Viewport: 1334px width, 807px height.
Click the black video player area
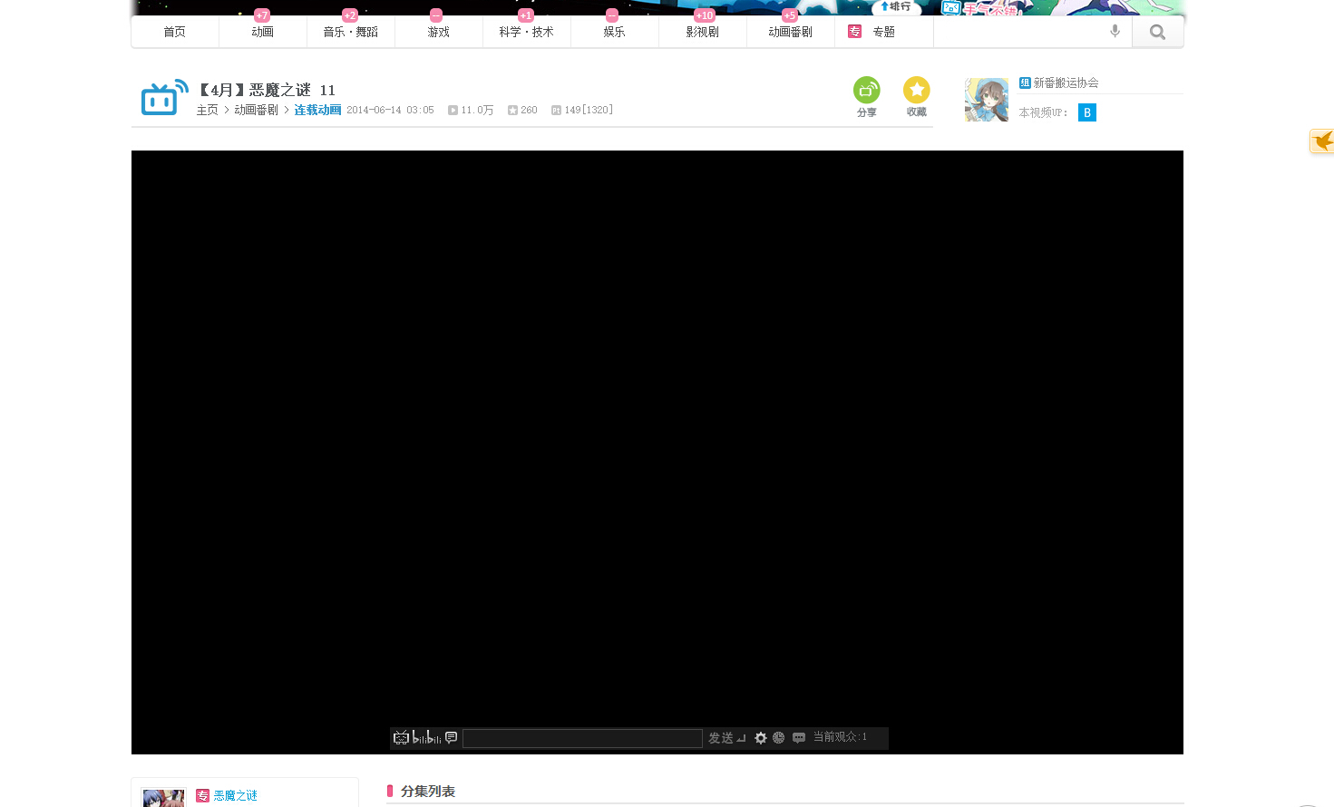click(x=657, y=440)
